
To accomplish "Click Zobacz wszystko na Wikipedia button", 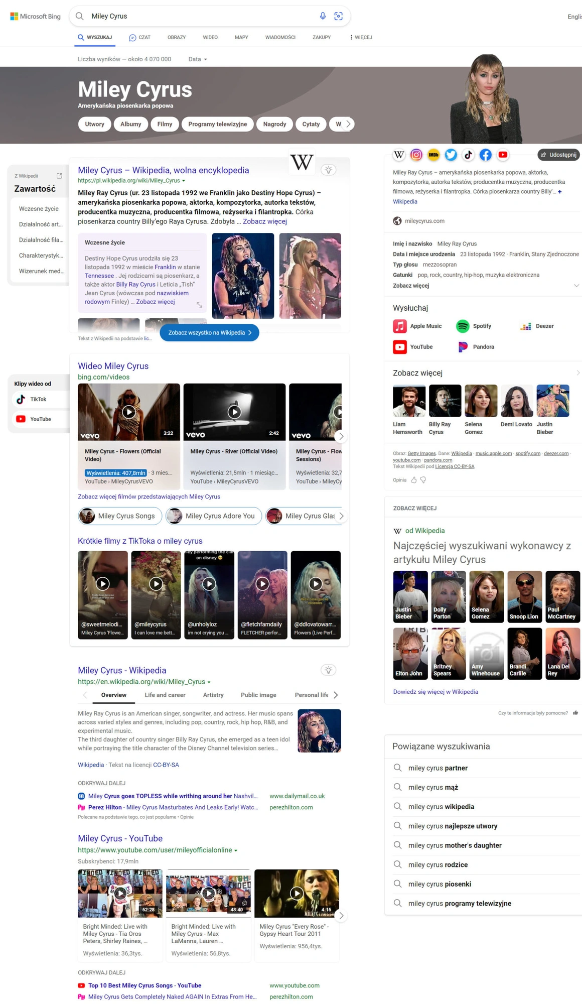I will [210, 333].
